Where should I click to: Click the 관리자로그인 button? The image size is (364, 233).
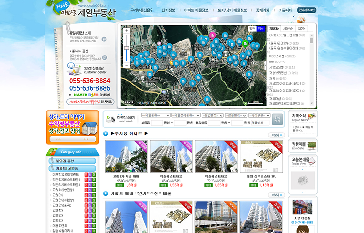[x=307, y=10]
